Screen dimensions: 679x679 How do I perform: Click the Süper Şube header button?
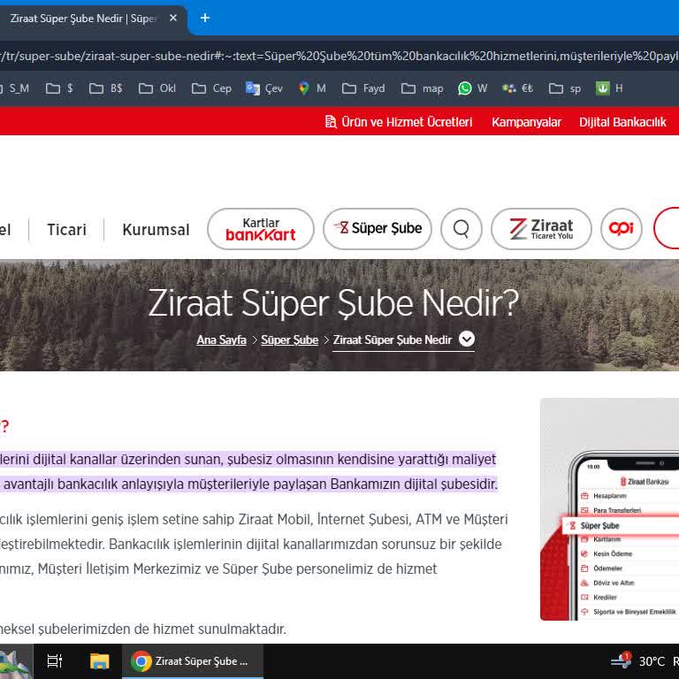click(378, 229)
